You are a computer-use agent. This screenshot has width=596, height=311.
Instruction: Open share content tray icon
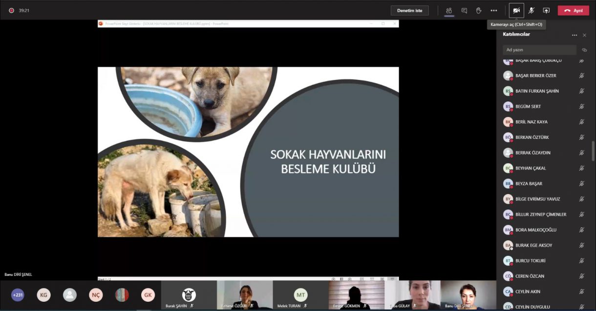coord(546,10)
